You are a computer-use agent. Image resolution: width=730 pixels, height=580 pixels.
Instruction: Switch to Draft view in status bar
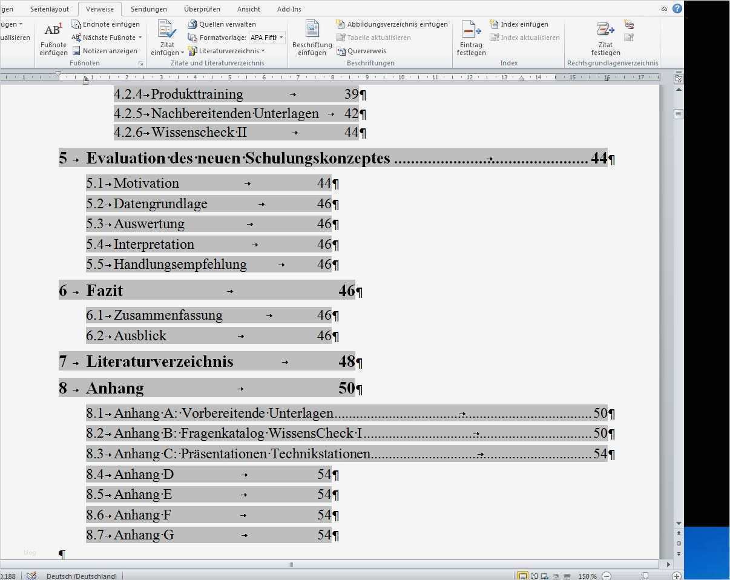(x=566, y=576)
